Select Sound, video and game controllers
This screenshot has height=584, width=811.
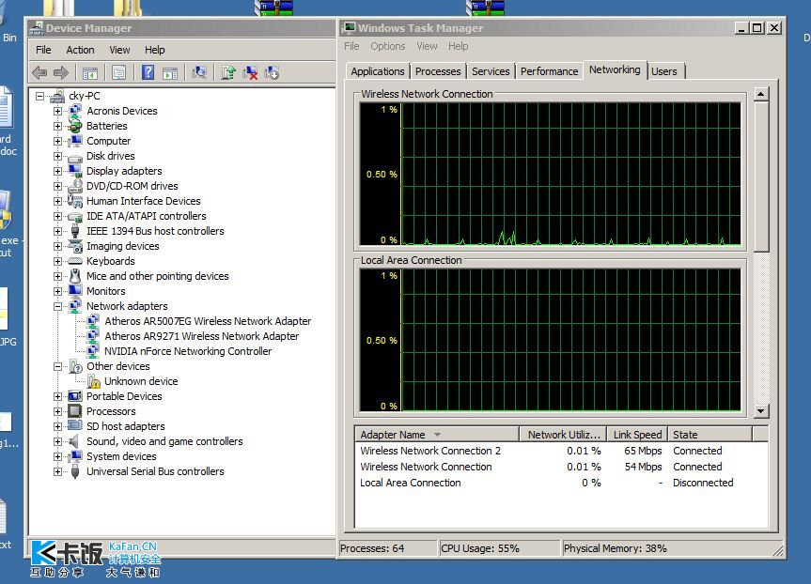tap(164, 441)
